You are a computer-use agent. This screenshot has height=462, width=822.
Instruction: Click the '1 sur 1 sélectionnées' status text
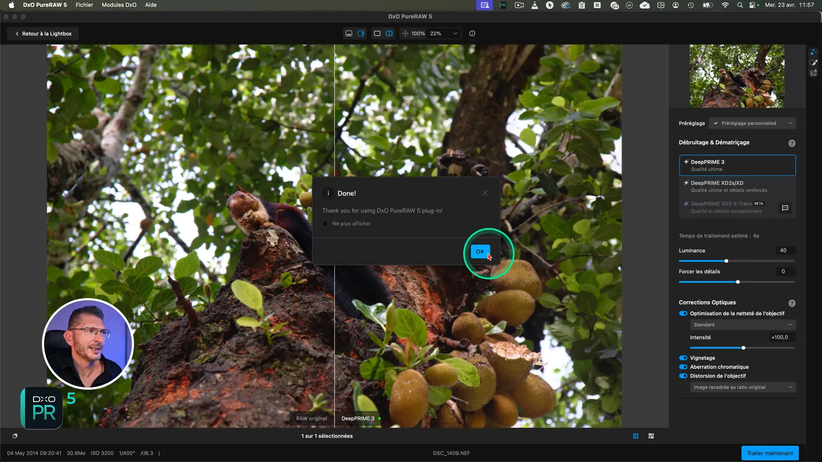tap(327, 436)
